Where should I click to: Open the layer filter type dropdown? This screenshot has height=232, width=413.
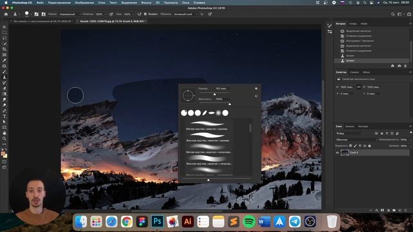pyautogui.click(x=350, y=133)
